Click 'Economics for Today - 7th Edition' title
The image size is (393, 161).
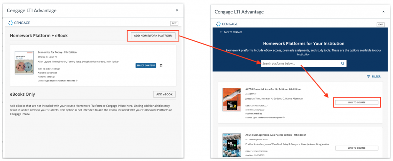pos(57,52)
